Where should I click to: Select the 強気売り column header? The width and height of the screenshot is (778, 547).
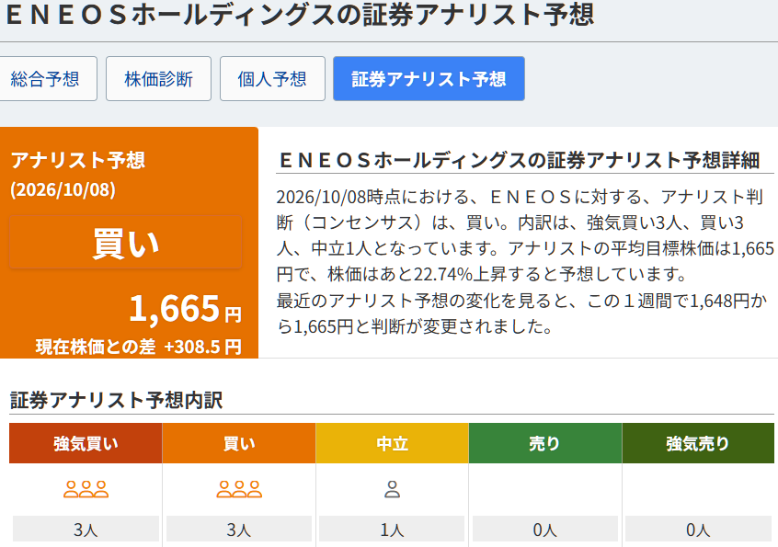(698, 443)
